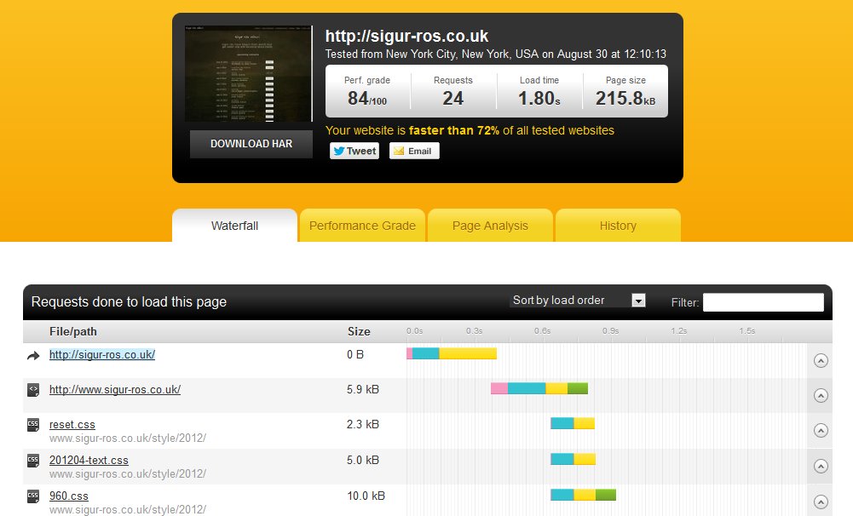Click the Perf. grade 84/100 value
853x516 pixels.
pyautogui.click(x=367, y=99)
